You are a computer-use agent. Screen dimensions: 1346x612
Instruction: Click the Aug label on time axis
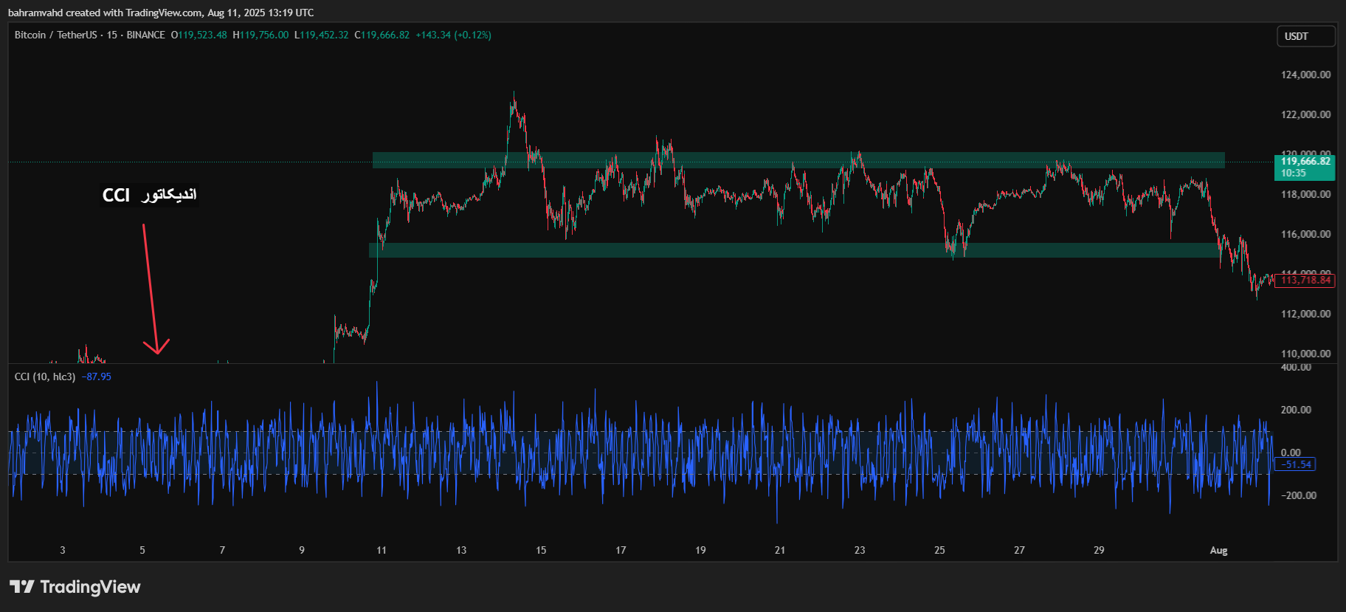pos(1218,550)
